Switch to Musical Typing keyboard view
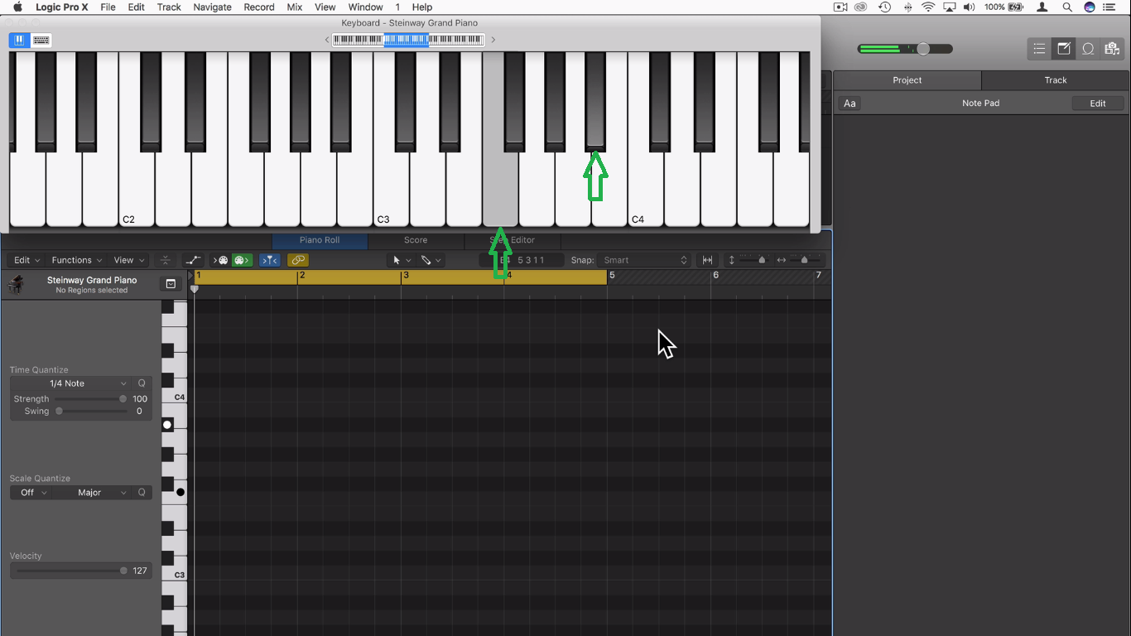 (x=41, y=40)
